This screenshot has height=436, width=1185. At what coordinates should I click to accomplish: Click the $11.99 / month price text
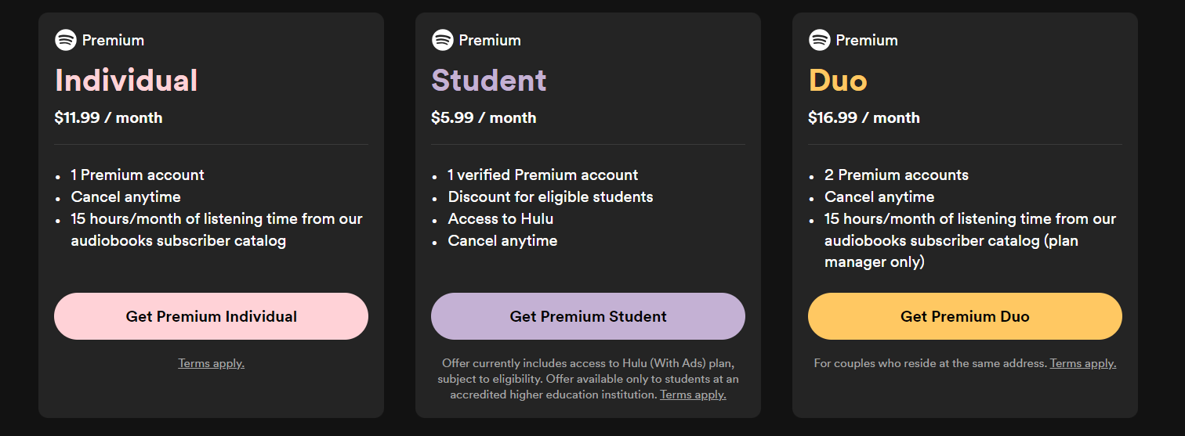tap(108, 118)
